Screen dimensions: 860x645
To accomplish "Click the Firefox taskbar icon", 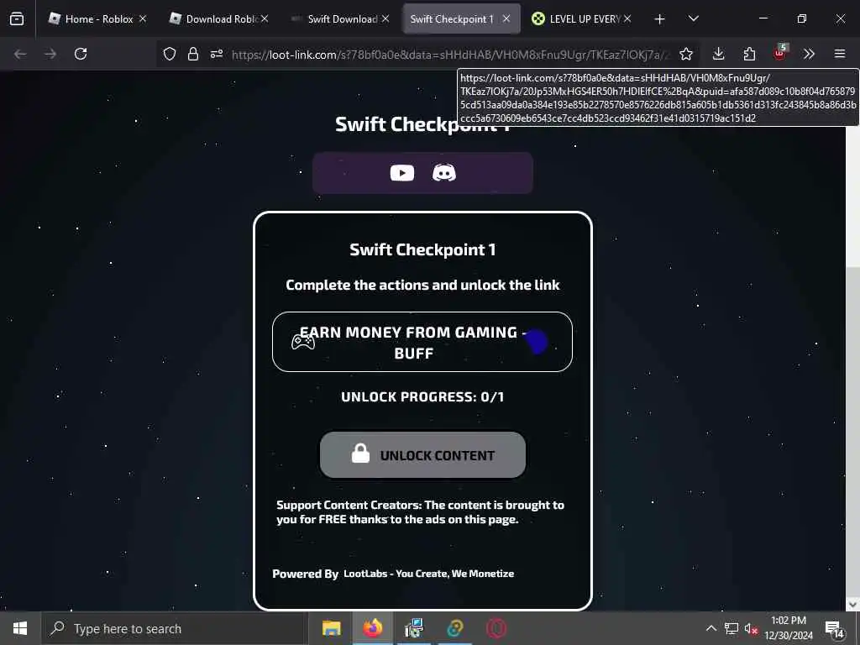I will (372, 628).
